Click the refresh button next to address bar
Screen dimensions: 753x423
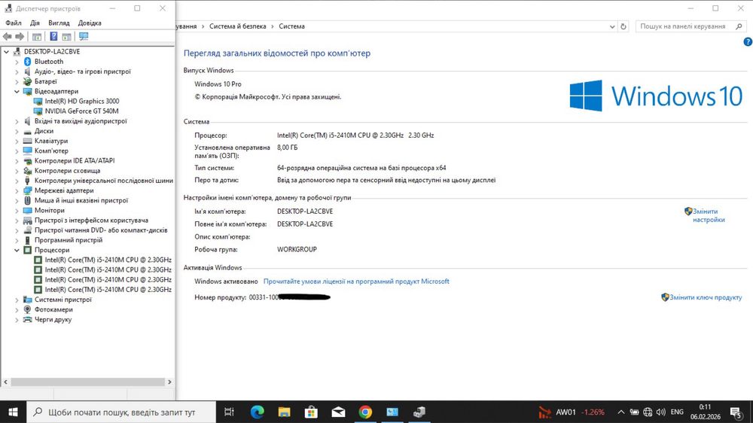(x=623, y=26)
